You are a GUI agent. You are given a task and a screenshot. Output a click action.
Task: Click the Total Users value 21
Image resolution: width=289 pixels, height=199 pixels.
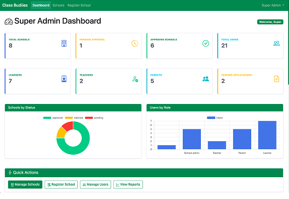click(224, 45)
